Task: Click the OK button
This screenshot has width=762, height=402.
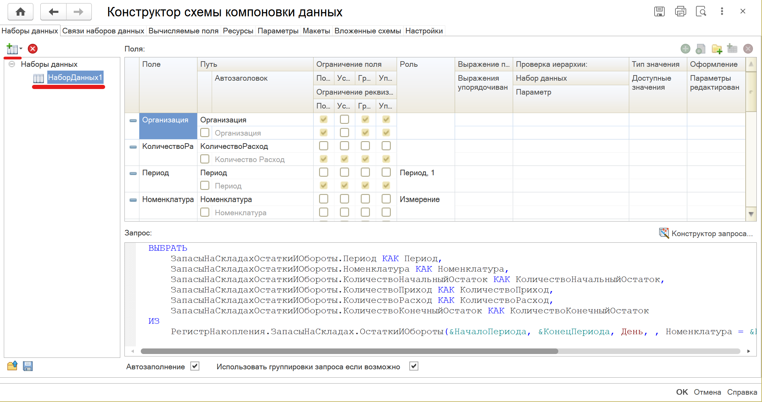Action: tap(682, 392)
